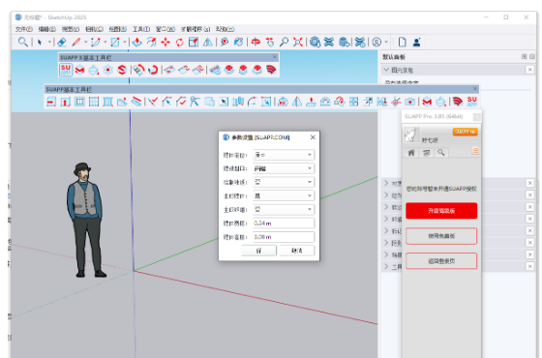The width and height of the screenshot is (542, 358).
Task: Open the 是 dropdown in 参数设置 dialog
Action: pos(284,195)
